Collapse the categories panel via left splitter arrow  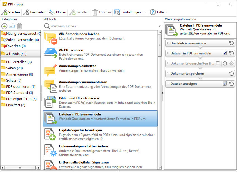pos(42,93)
